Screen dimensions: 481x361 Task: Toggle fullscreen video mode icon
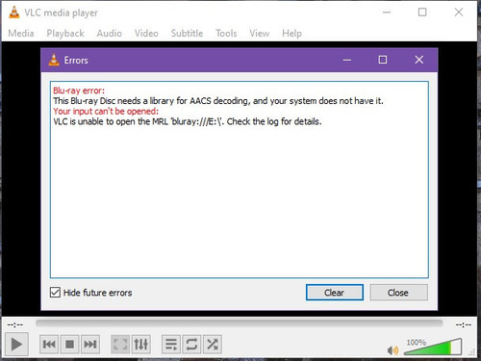pyautogui.click(x=120, y=345)
